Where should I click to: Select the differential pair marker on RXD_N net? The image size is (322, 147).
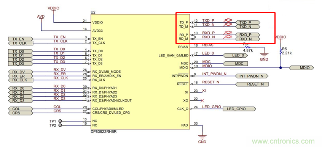(x=228, y=37)
